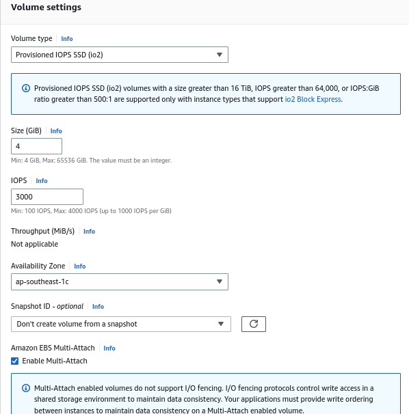Screen dimensions: 409x414
Task: Click the Availability Zone dropdown arrow
Action: [220, 281]
